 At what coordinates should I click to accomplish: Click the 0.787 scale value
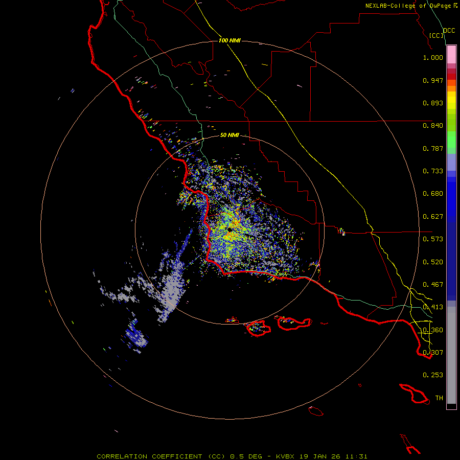(x=433, y=148)
